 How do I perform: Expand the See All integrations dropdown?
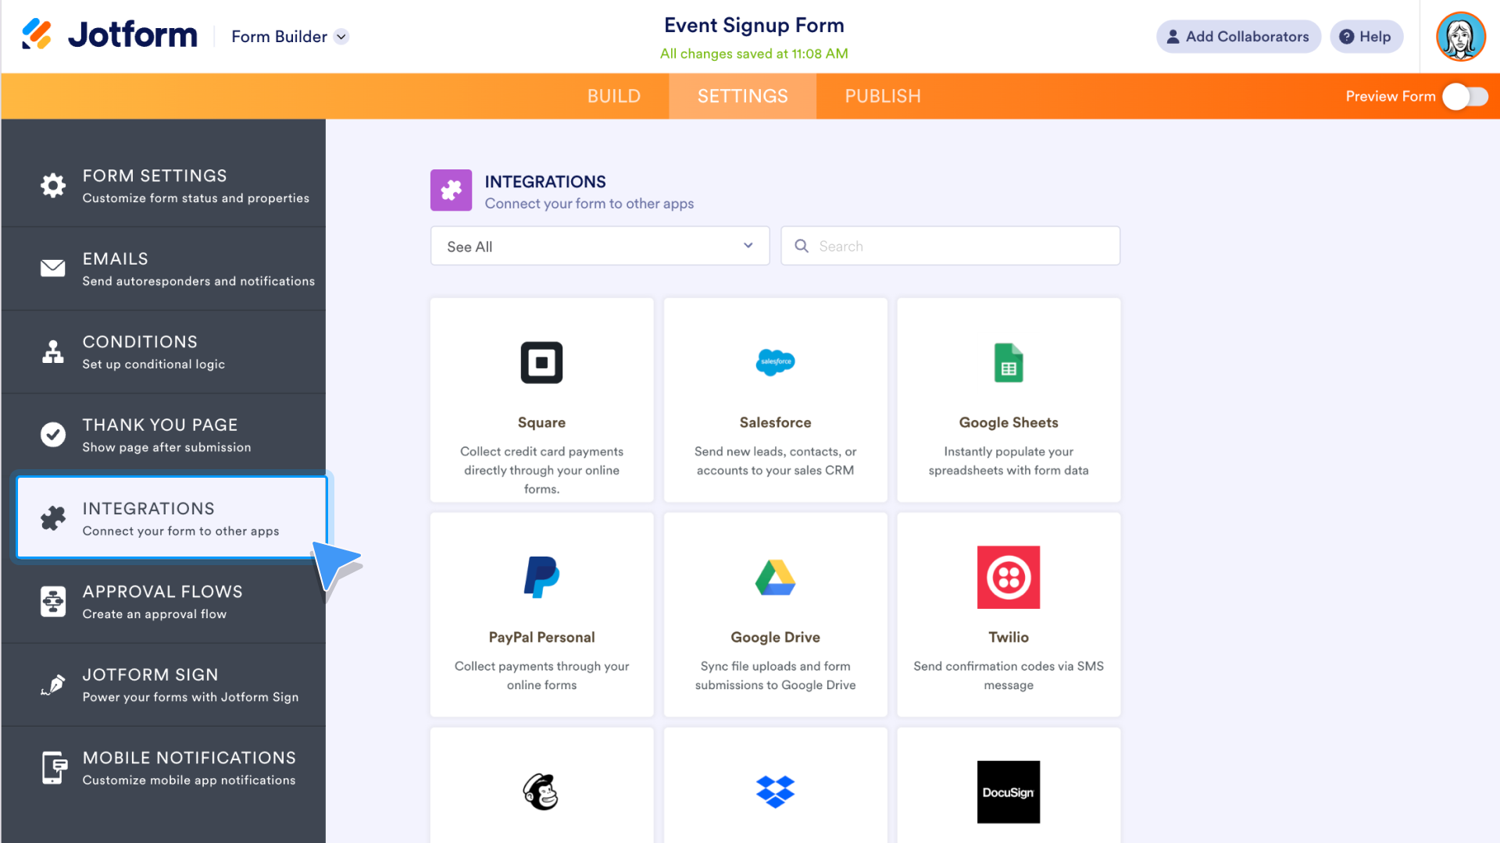point(599,246)
